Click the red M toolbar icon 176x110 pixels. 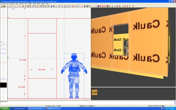pos(125,6)
